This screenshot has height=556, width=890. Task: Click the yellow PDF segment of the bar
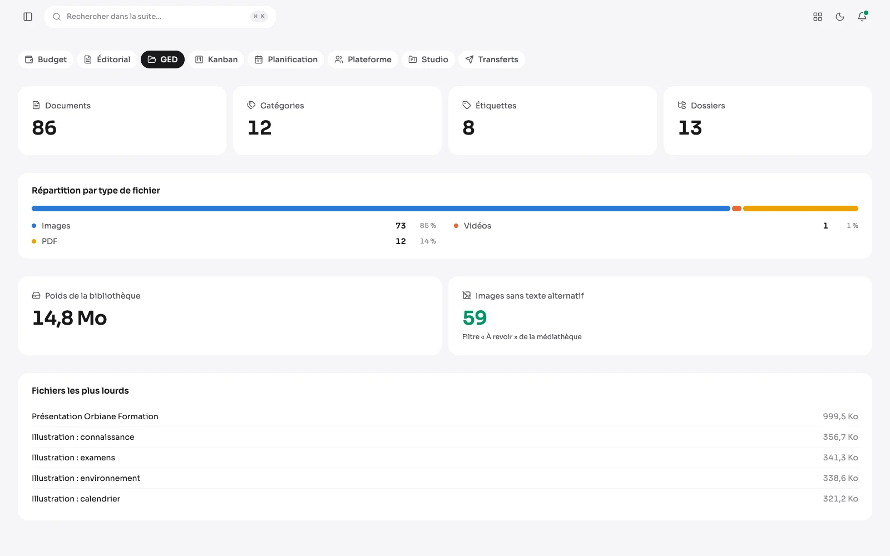click(800, 209)
